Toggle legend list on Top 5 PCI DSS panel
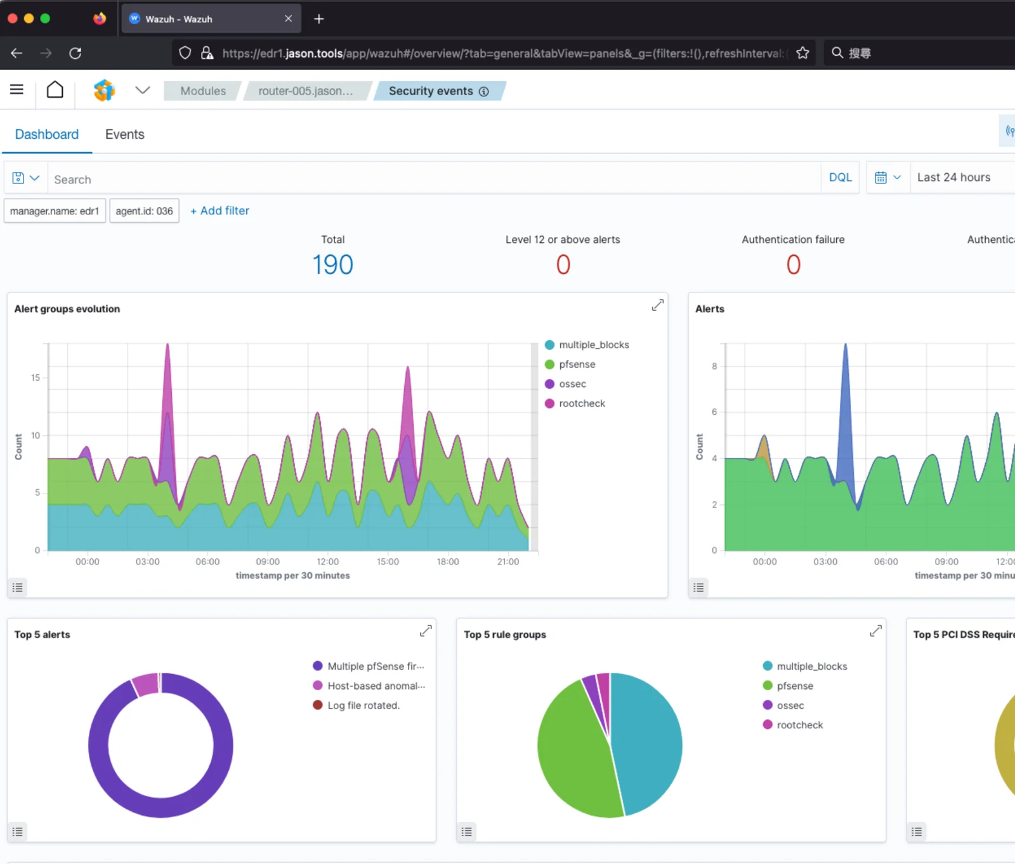This screenshot has height=864, width=1015. click(x=917, y=832)
